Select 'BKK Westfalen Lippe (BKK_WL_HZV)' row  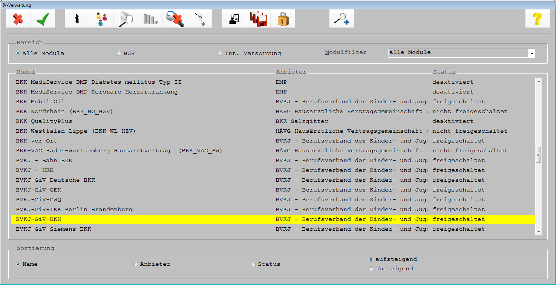(x=273, y=131)
